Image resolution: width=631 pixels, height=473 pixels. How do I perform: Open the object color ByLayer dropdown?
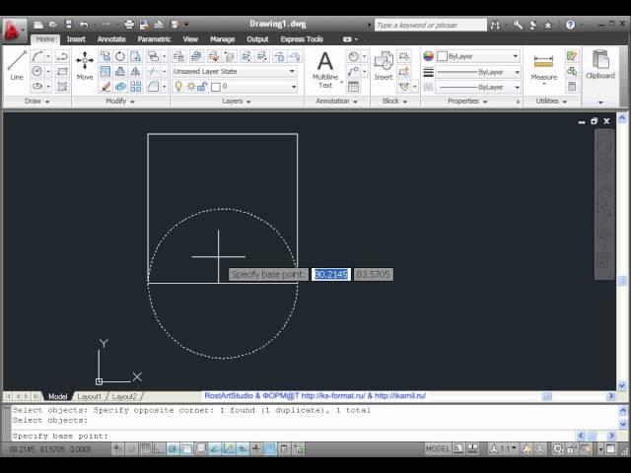(479, 56)
